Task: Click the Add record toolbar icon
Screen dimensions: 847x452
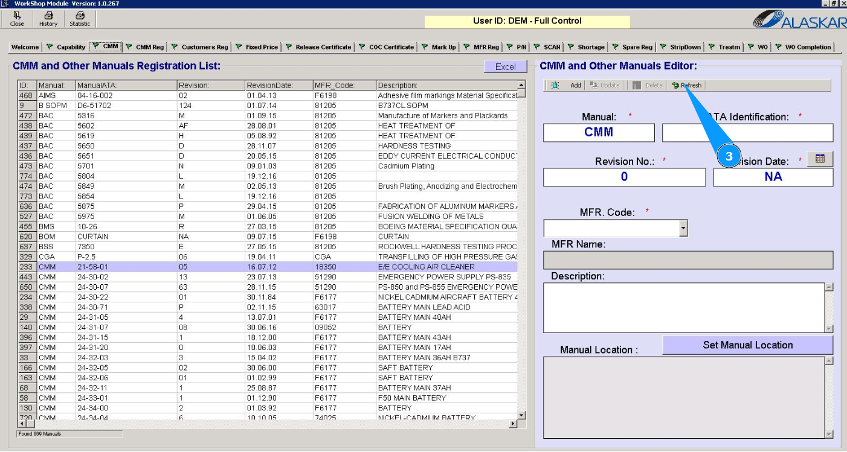Action: tap(556, 86)
